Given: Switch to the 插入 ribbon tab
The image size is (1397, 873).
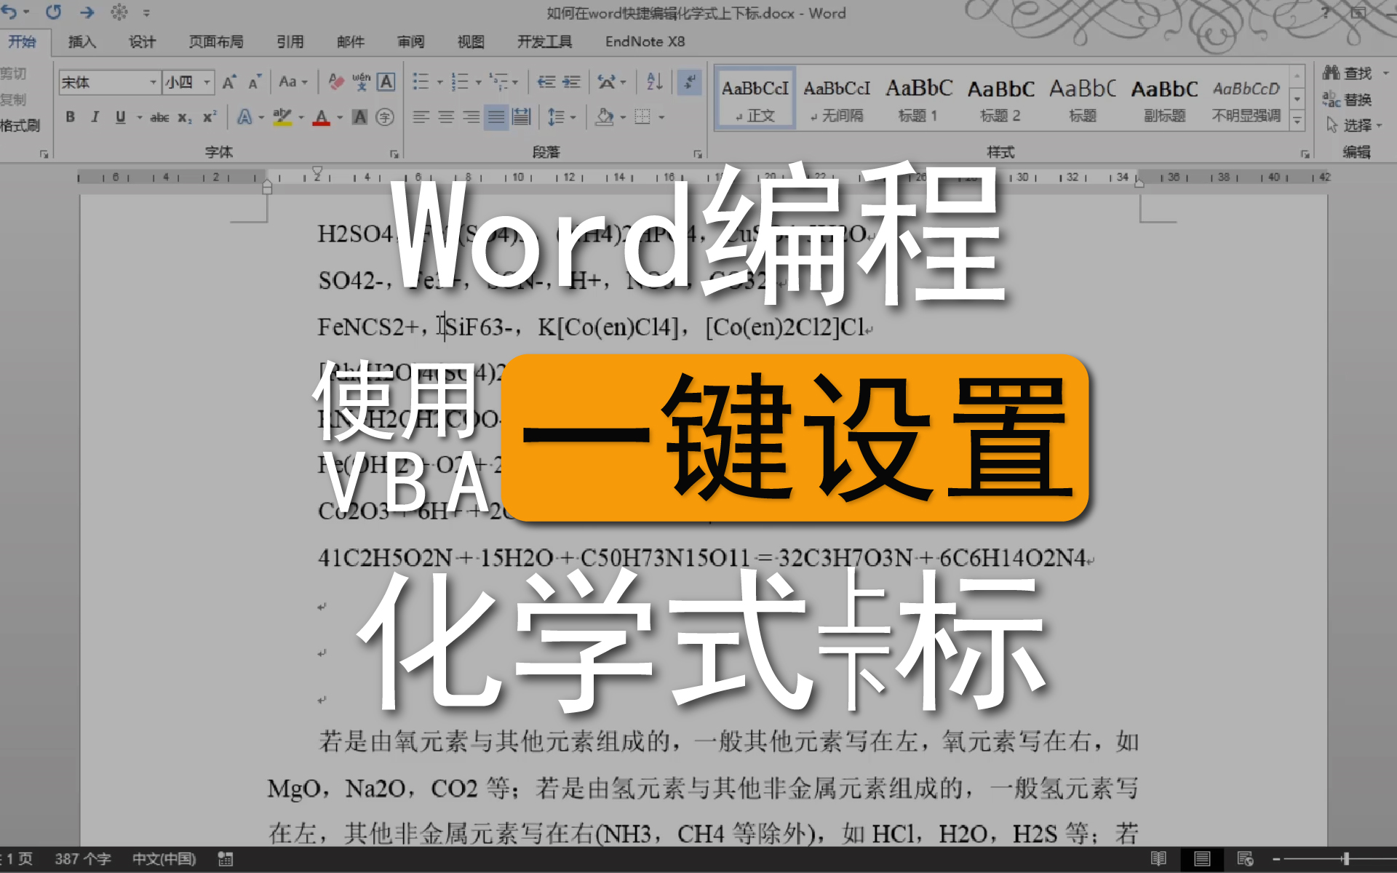Looking at the screenshot, I should [81, 41].
